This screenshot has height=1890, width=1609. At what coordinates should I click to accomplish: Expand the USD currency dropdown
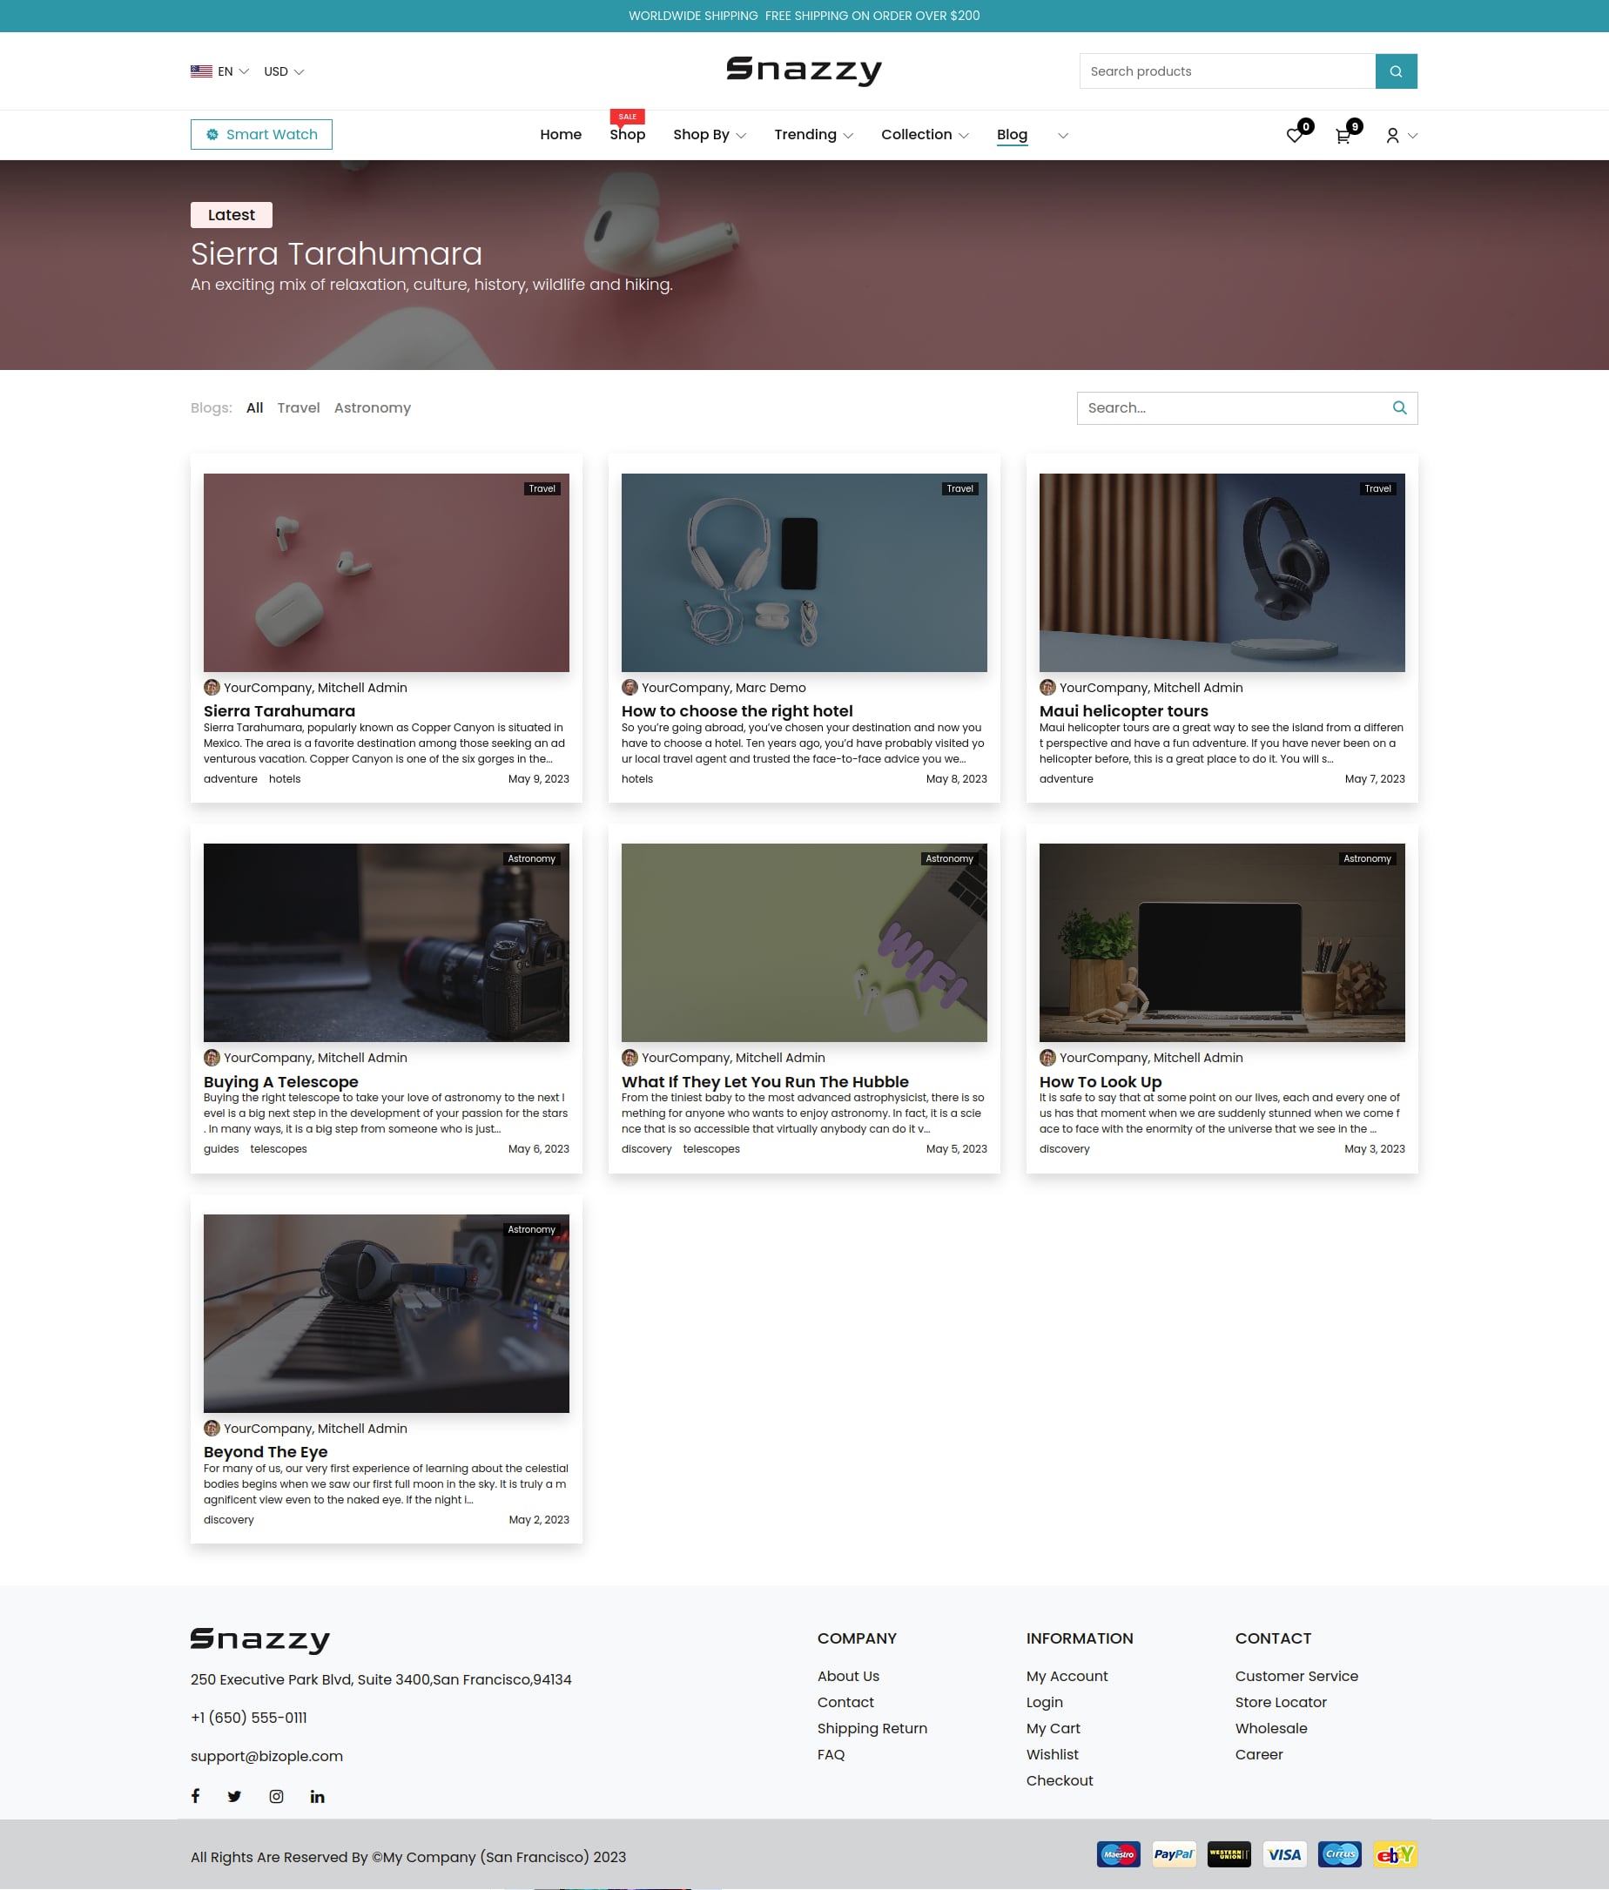click(x=285, y=71)
